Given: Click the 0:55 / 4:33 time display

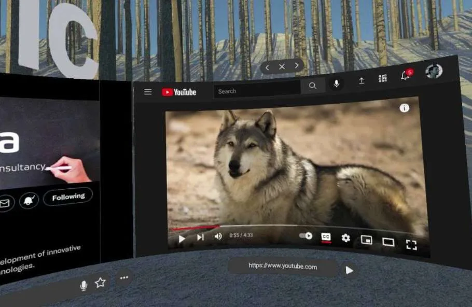Looking at the screenshot, I should 241,235.
